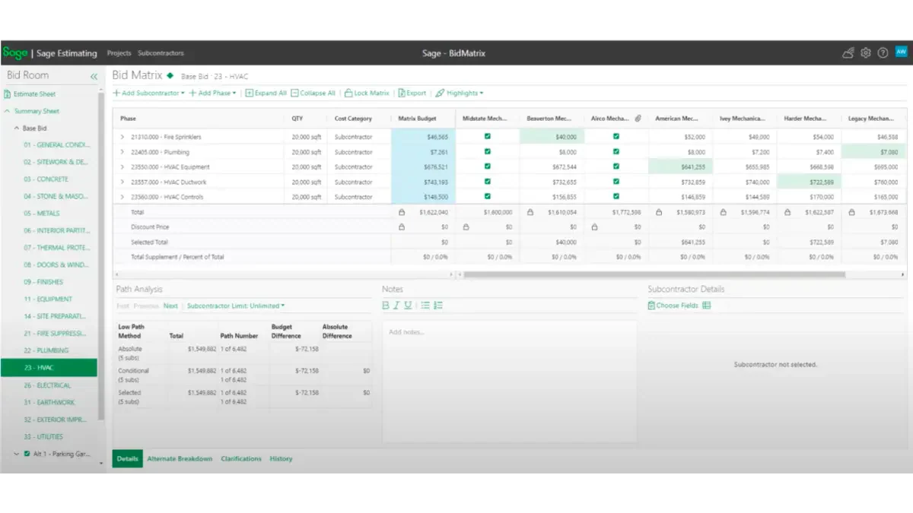Viewport: 913px width, 513px height.
Task: Click lock icon on Midstate discount price
Action: (466, 226)
